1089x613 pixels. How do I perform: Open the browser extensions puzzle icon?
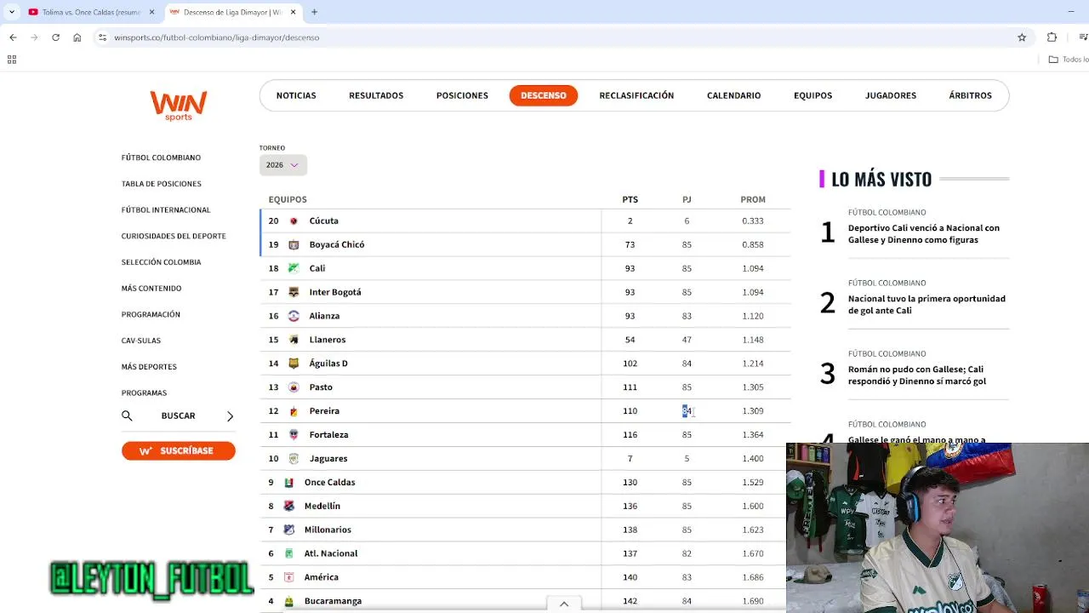[x=1052, y=37]
